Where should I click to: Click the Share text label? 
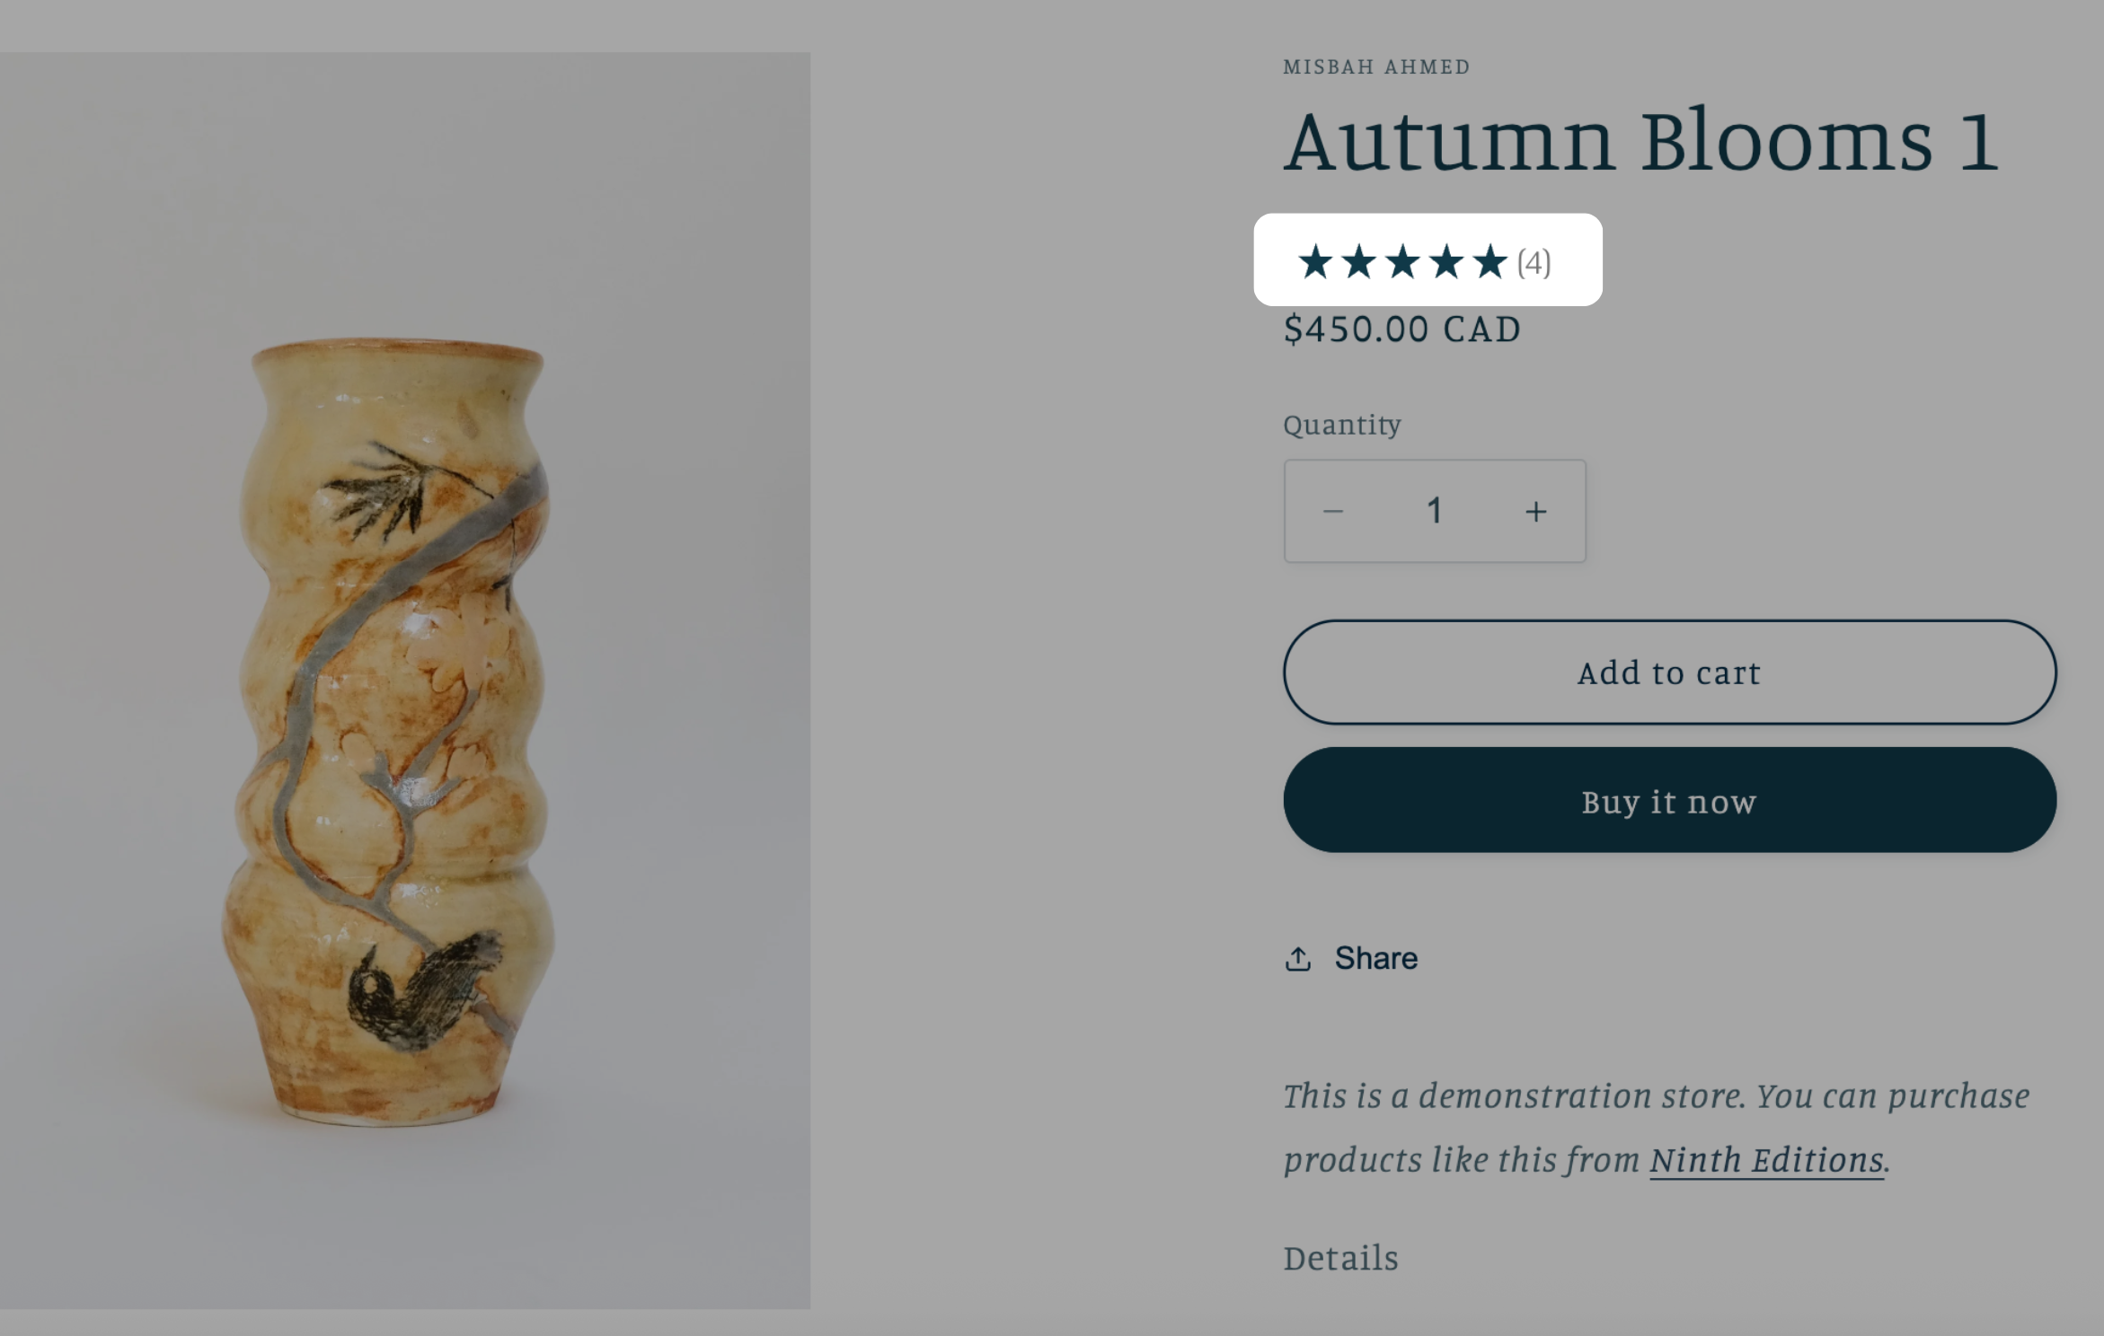click(x=1375, y=958)
